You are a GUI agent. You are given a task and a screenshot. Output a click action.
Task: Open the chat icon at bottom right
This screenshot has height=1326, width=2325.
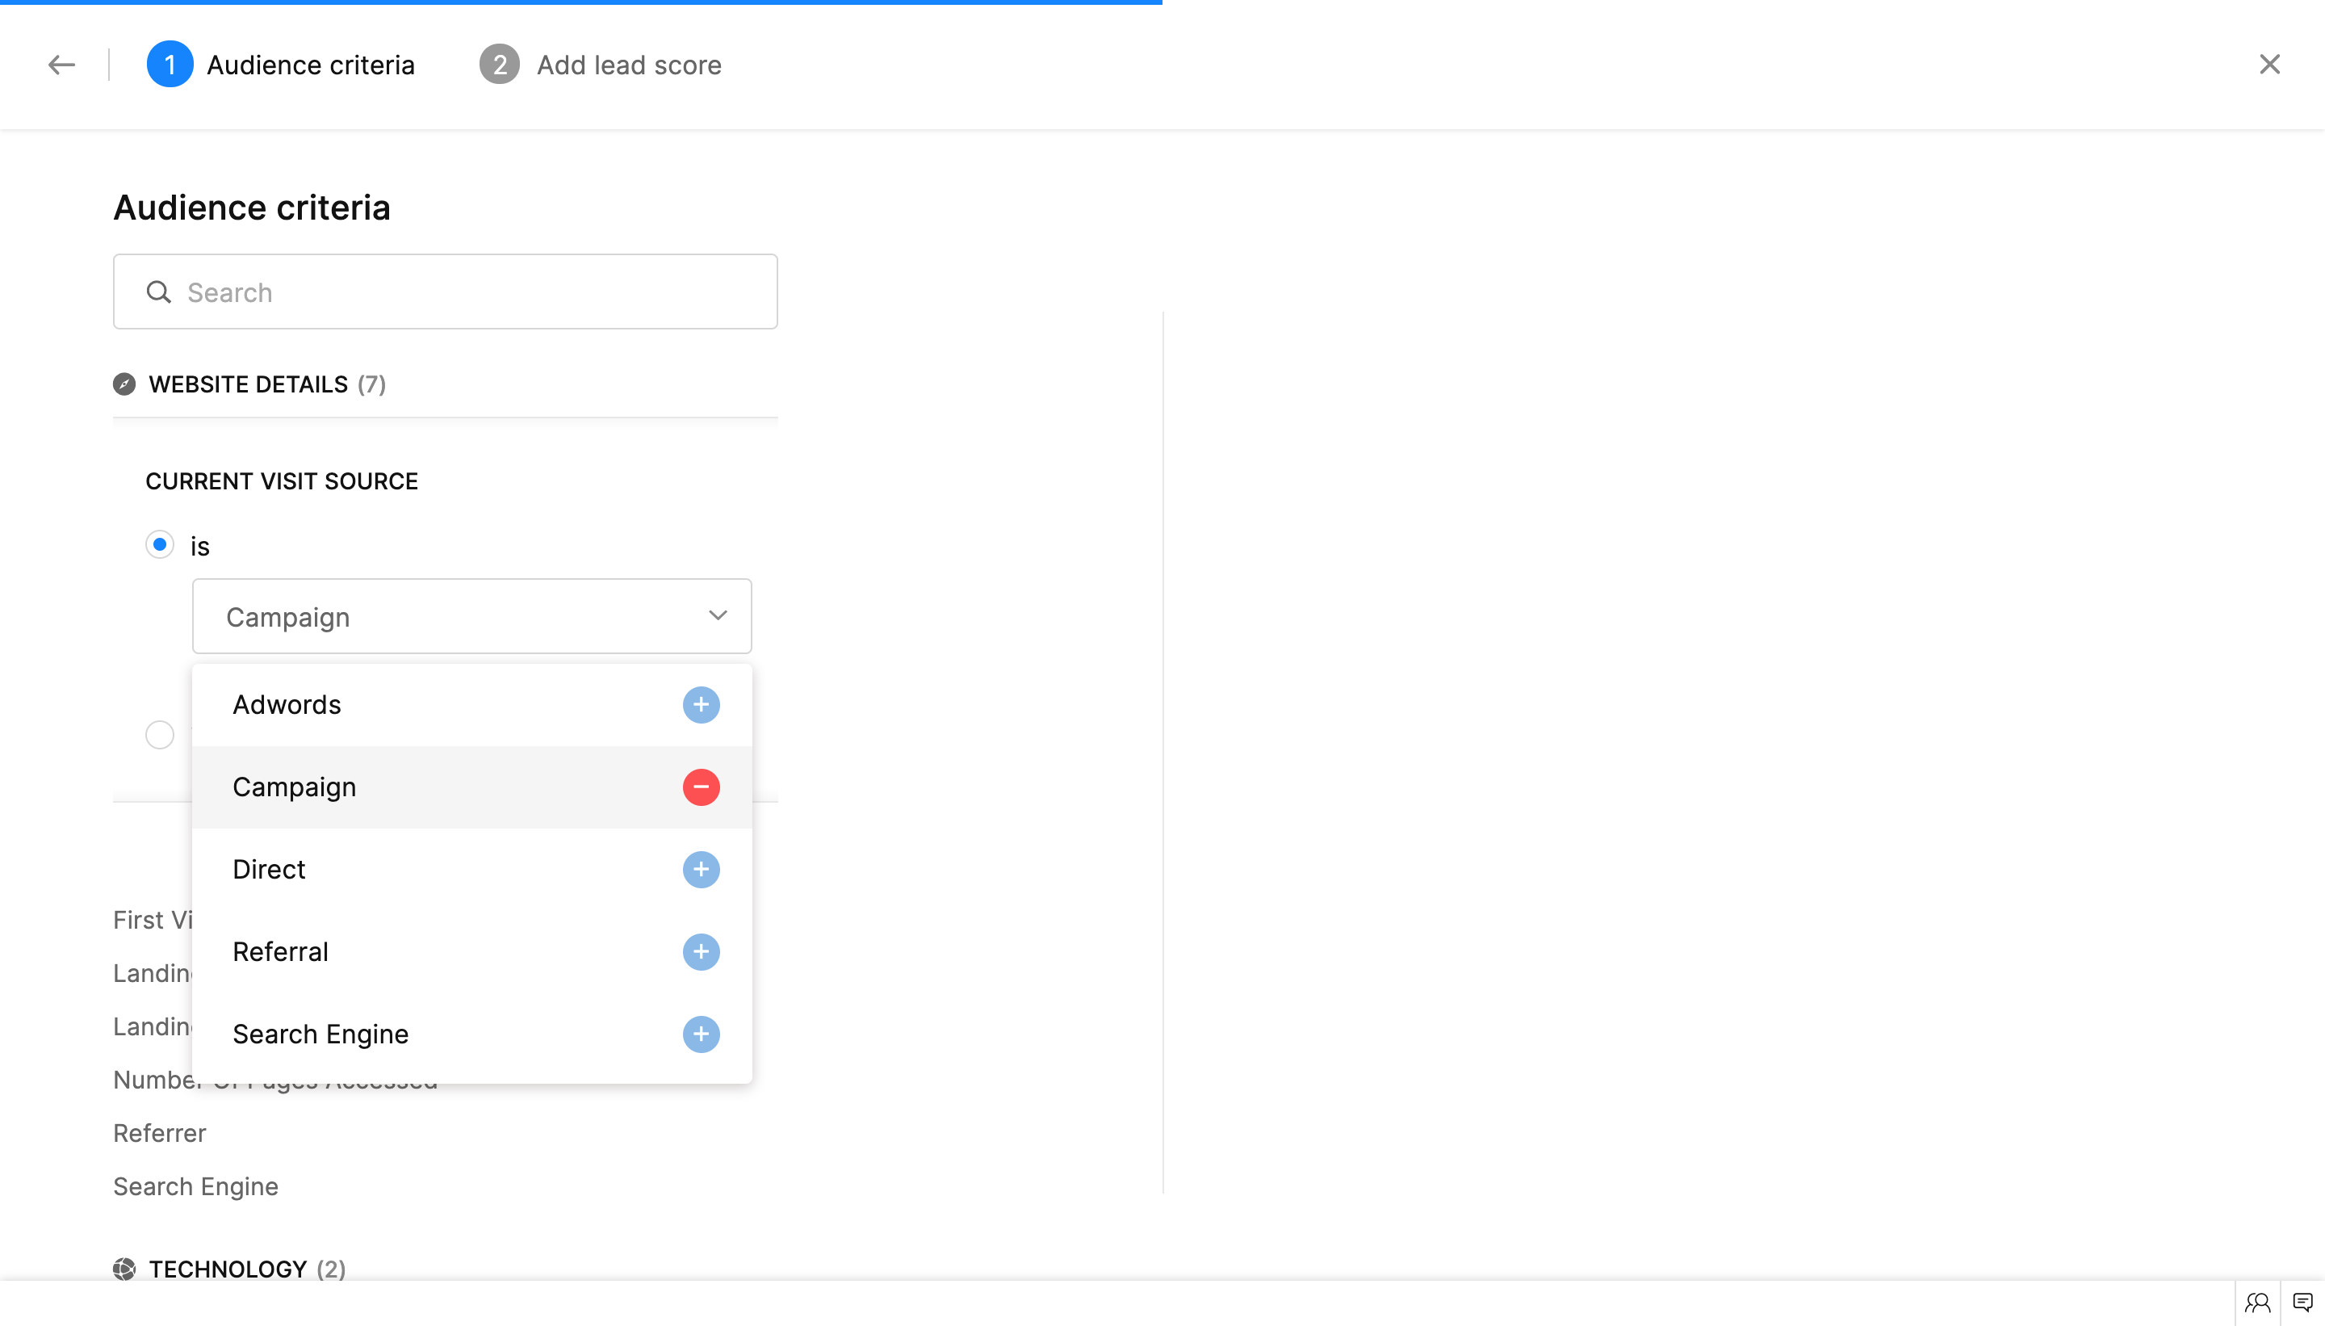pyautogui.click(x=2302, y=1303)
